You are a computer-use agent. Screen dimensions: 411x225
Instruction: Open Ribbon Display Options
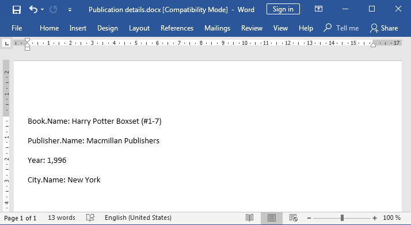pyautogui.click(x=318, y=9)
